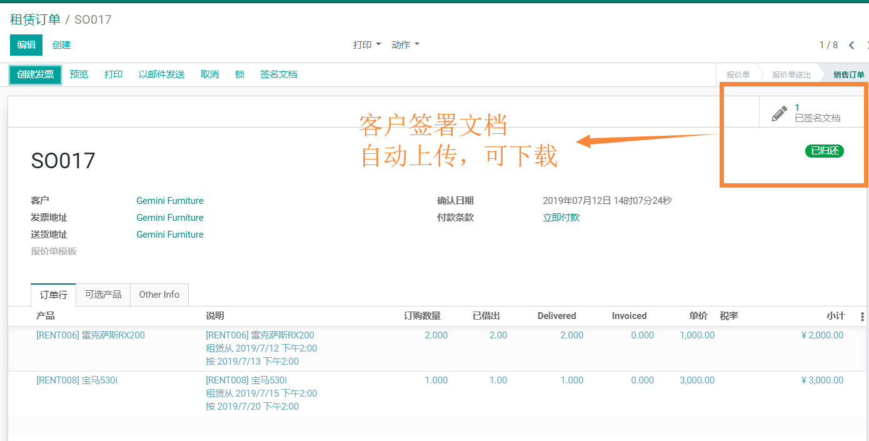Click the 立即付款 payment terms link

click(x=561, y=218)
